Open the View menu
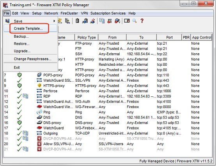This screenshot has height=166, width=216. pos(25,13)
